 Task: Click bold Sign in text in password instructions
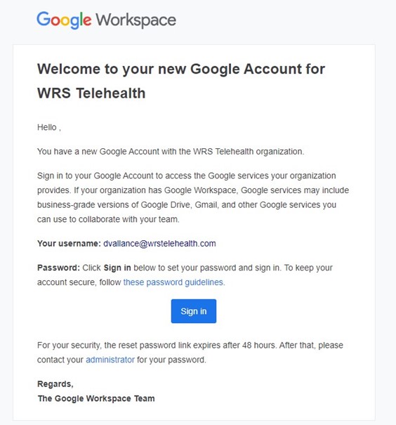click(x=117, y=268)
